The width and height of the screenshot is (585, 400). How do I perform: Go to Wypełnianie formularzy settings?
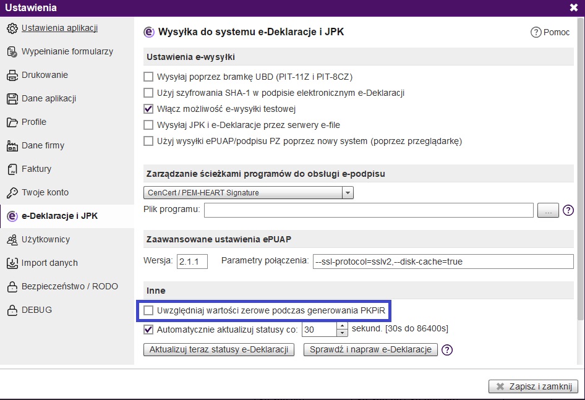click(x=67, y=52)
